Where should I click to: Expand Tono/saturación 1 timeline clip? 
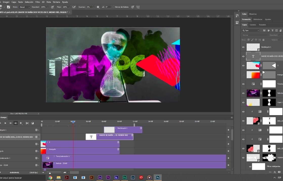[x=54, y=156]
